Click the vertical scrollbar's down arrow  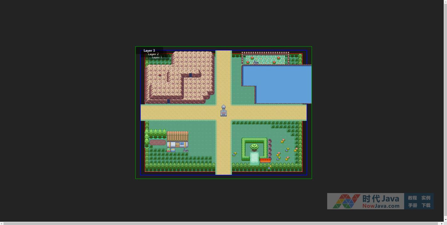pos(445,220)
